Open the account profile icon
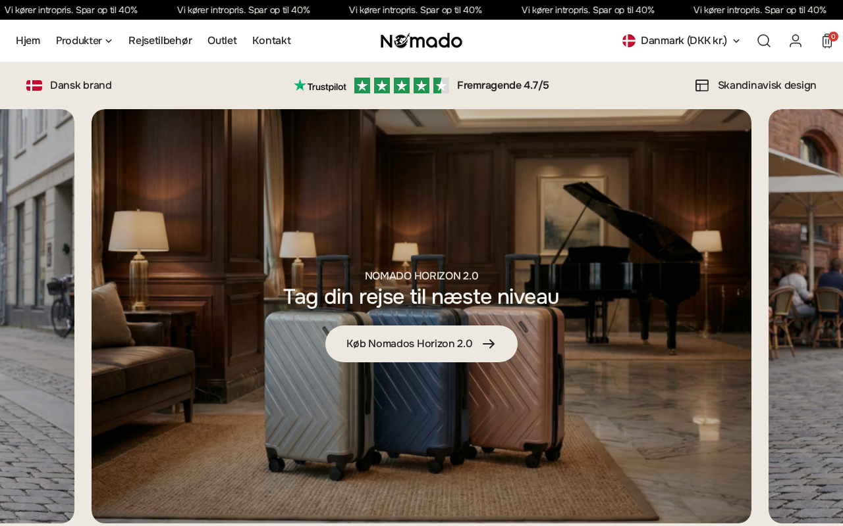843x526 pixels. 796,41
